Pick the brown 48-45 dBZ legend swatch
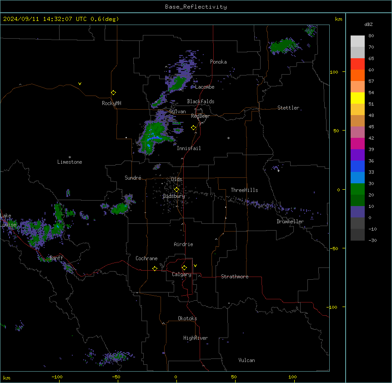This screenshot has height=383, width=392. click(357, 121)
